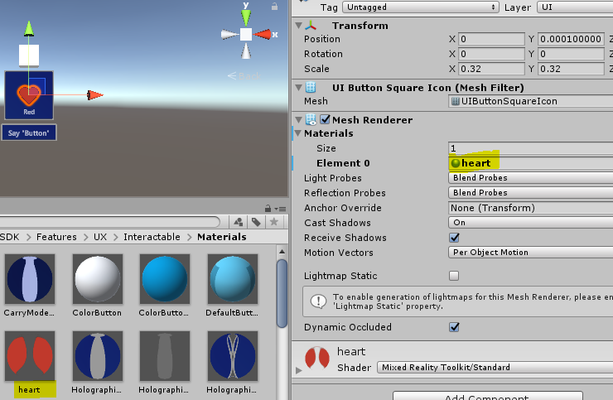This screenshot has height=400, width=613.
Task: Click the Say 'Button' label in scene
Action: pos(29,133)
